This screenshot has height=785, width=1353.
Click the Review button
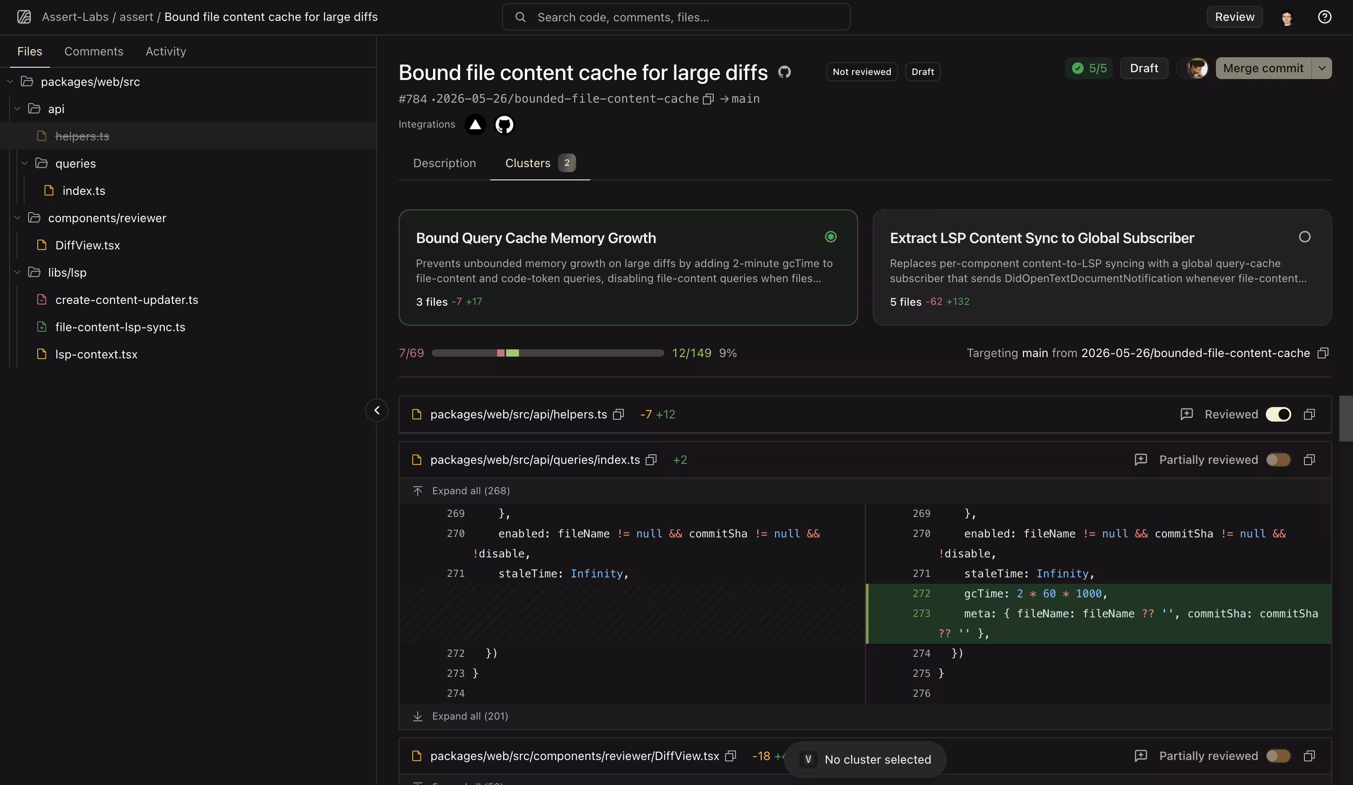(1235, 17)
